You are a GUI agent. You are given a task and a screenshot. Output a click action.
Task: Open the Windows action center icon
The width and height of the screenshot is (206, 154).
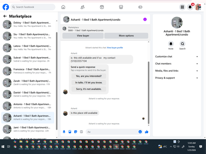coord(201,147)
